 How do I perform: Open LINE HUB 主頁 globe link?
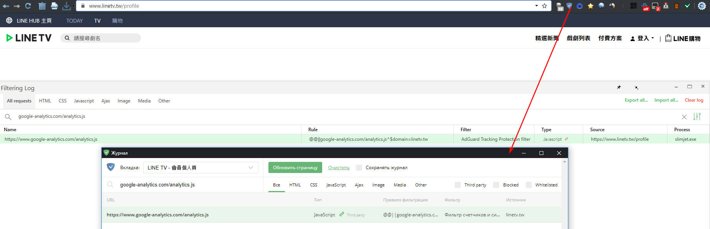pyautogui.click(x=29, y=21)
